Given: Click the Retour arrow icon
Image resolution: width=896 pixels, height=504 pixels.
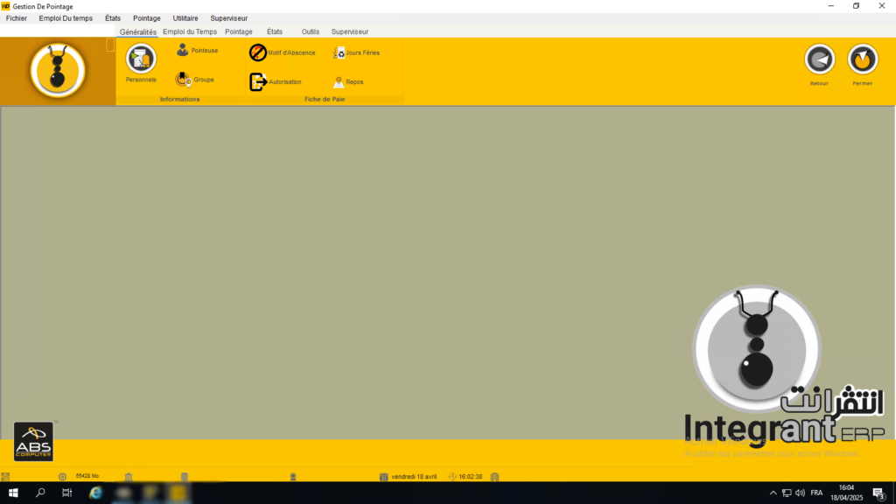Looking at the screenshot, I should pos(819,58).
